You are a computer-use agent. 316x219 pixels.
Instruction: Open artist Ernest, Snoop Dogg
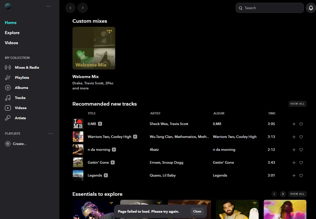(166, 162)
